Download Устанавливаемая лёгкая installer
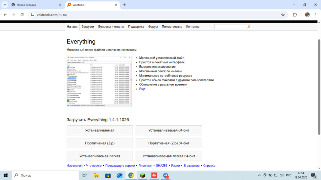 point(100,156)
